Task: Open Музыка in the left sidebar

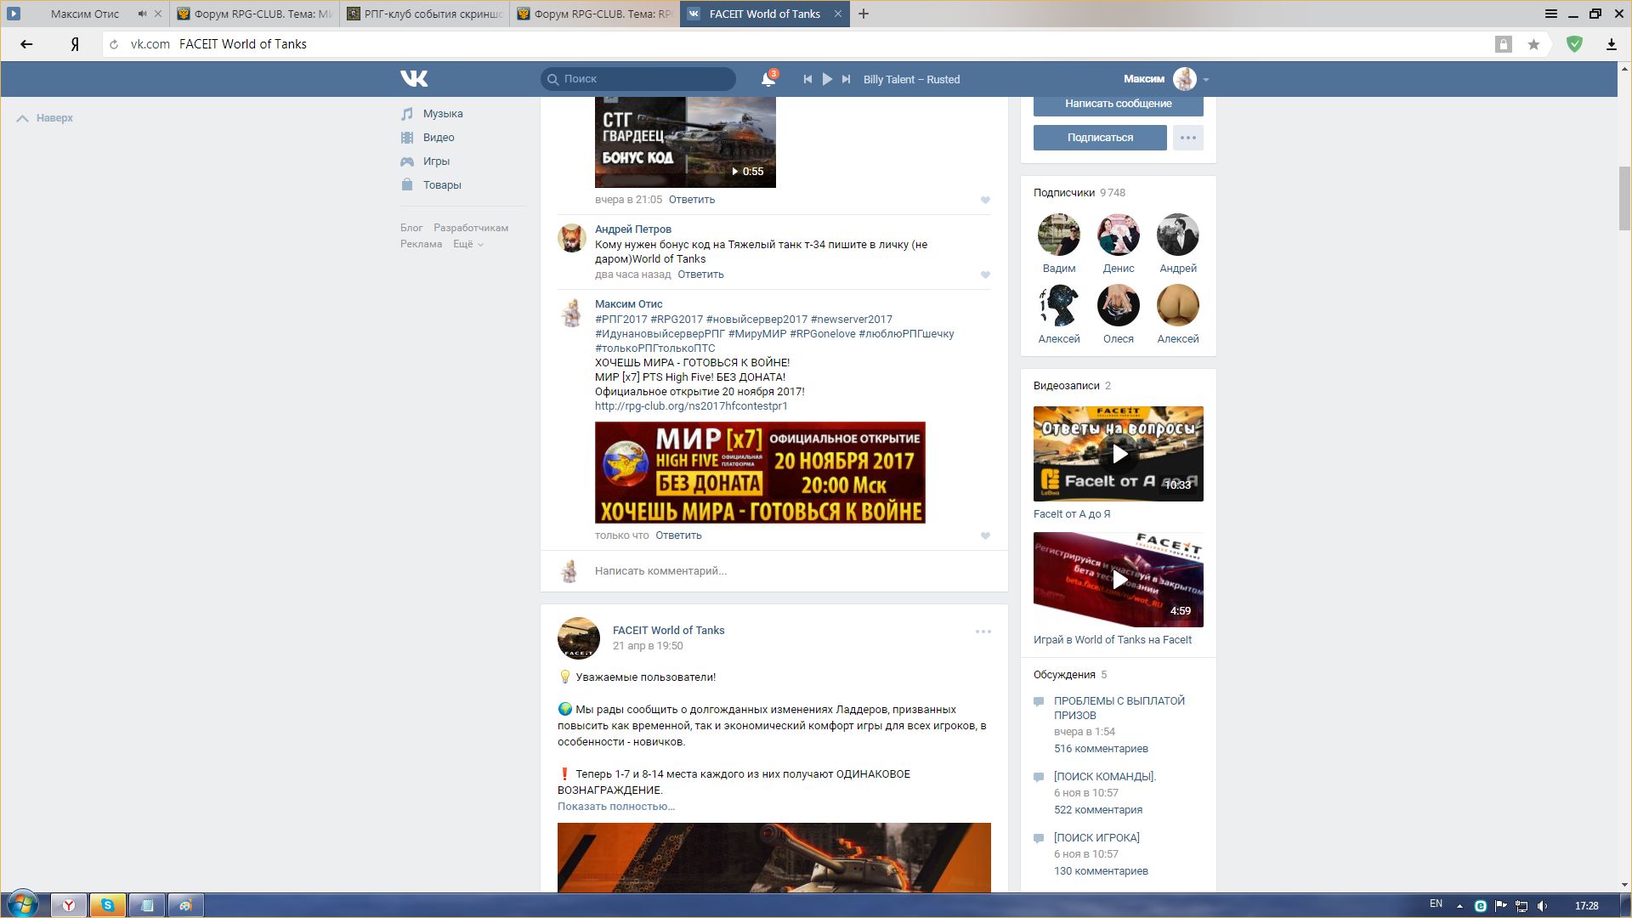Action: (442, 114)
